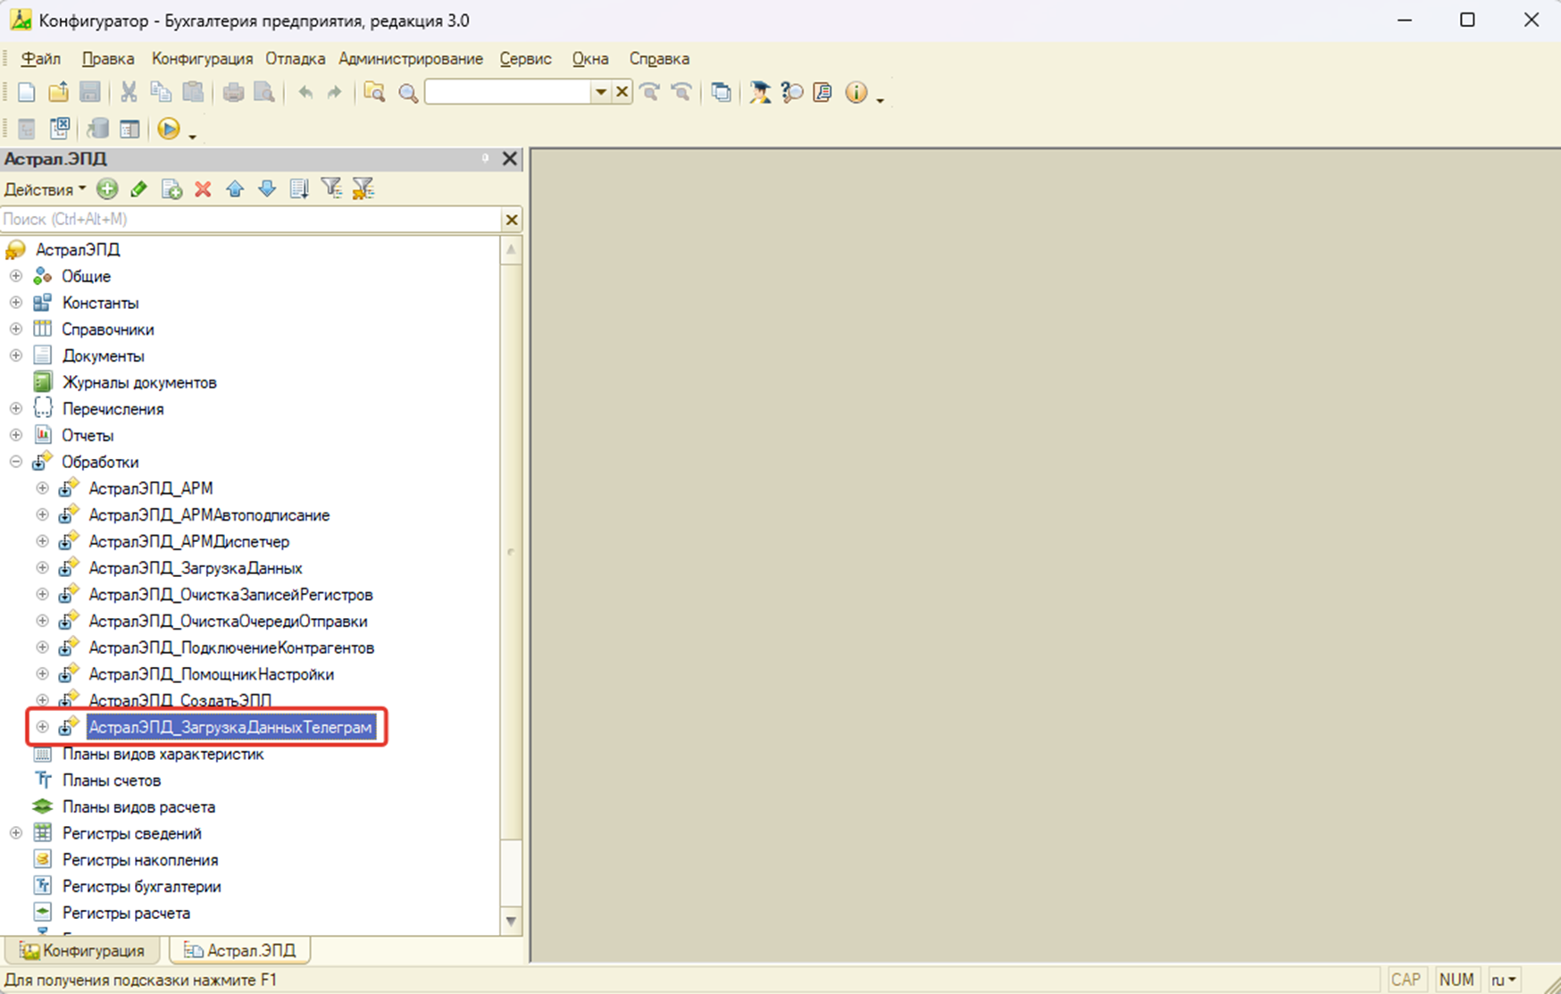The height and width of the screenshot is (994, 1561).
Task: Click the Copy icon in main toolbar
Action: [x=161, y=92]
